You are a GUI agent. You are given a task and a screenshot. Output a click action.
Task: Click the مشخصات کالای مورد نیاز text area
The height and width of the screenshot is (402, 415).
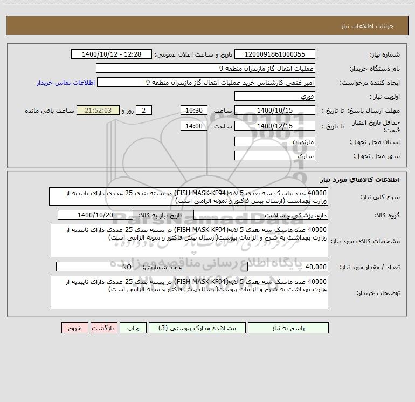point(189,241)
